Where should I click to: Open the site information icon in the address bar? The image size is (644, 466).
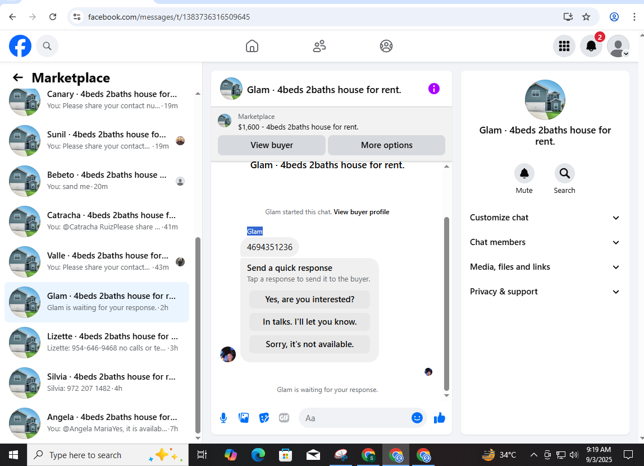coord(77,17)
